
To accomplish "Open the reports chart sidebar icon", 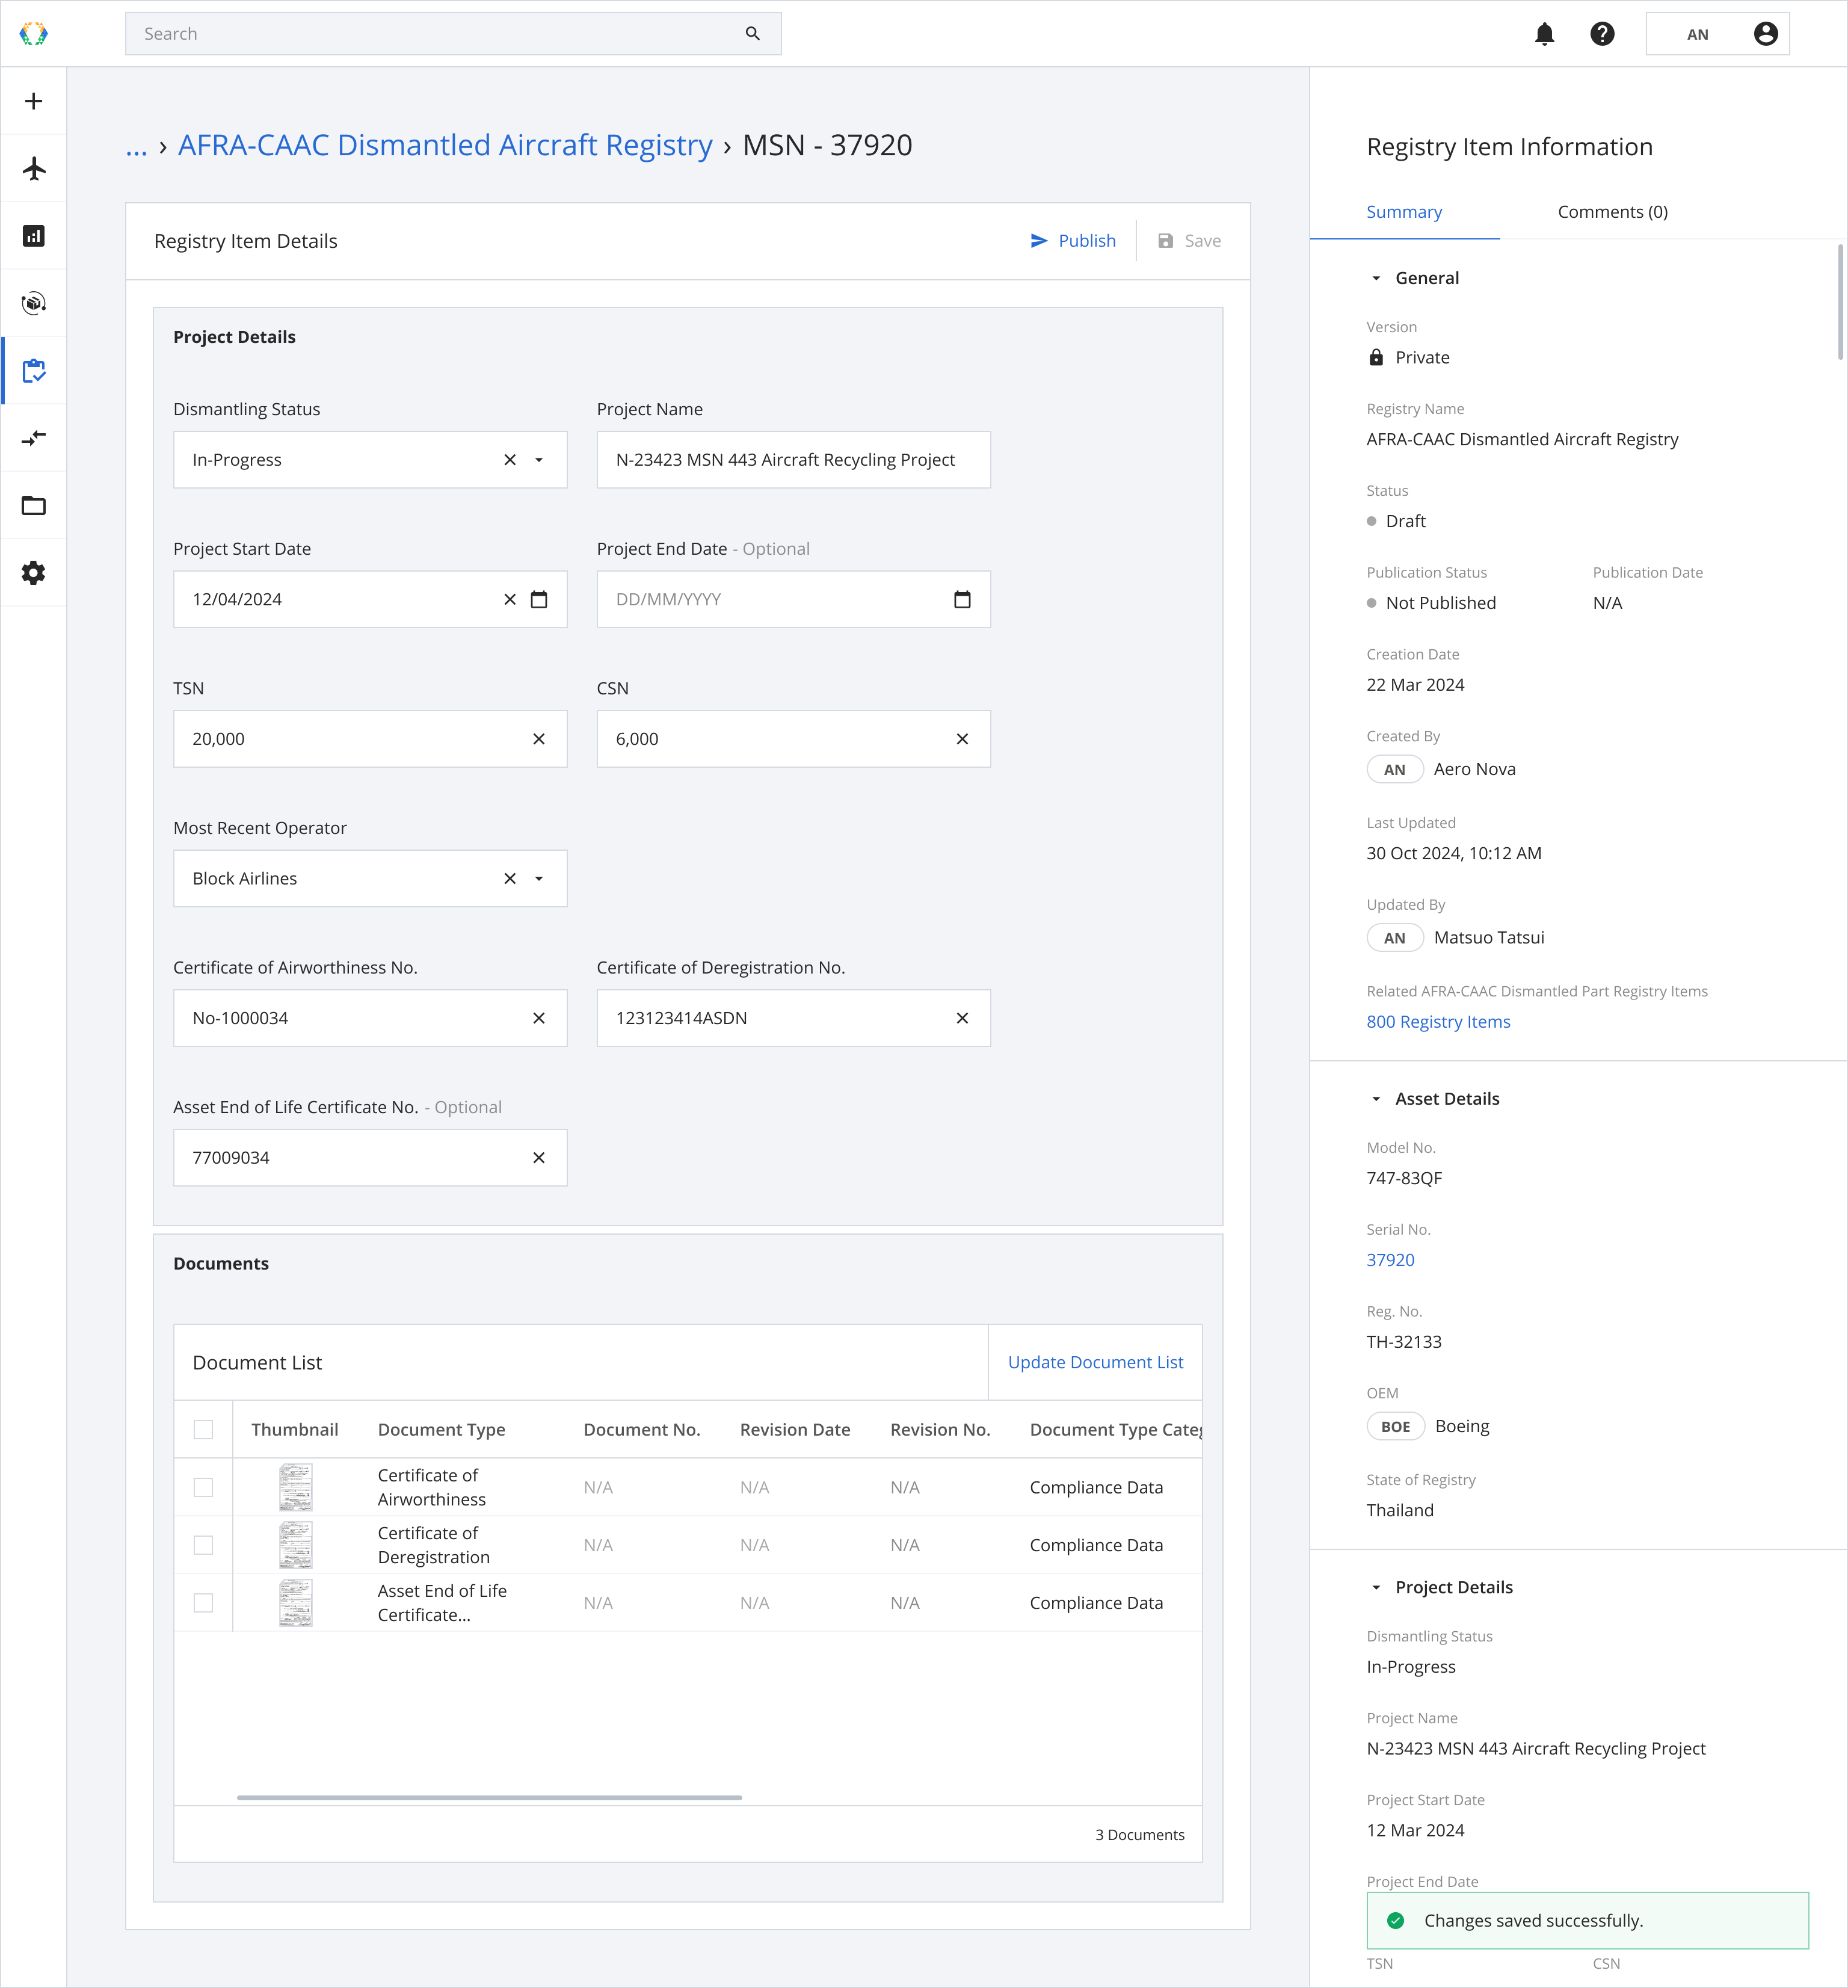I will [34, 236].
